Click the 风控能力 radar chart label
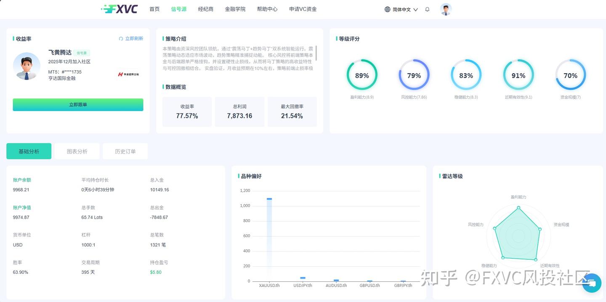This screenshot has width=606, height=302. [476, 225]
